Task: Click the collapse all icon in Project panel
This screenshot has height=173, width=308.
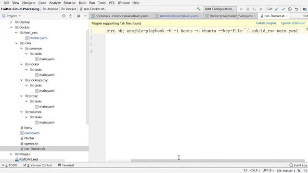Action: 71,16
